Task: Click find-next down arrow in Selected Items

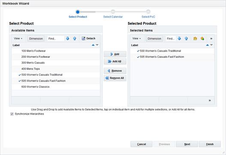Action: [179, 39]
